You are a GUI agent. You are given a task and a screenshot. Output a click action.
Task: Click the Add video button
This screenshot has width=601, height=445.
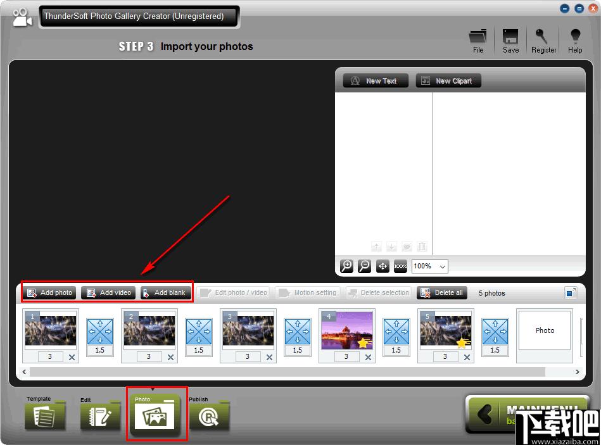pos(108,292)
